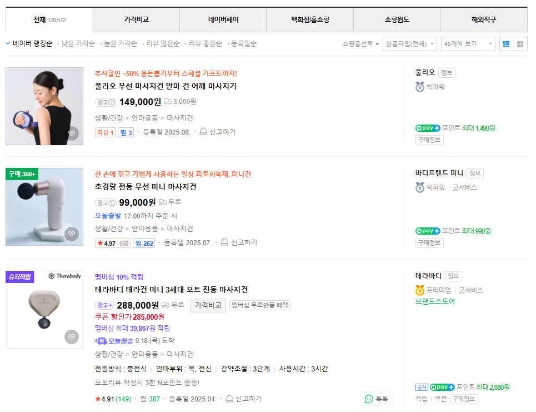Switch to 백화점/홈쇼핑 tab
The image size is (536, 412).
(x=310, y=20)
